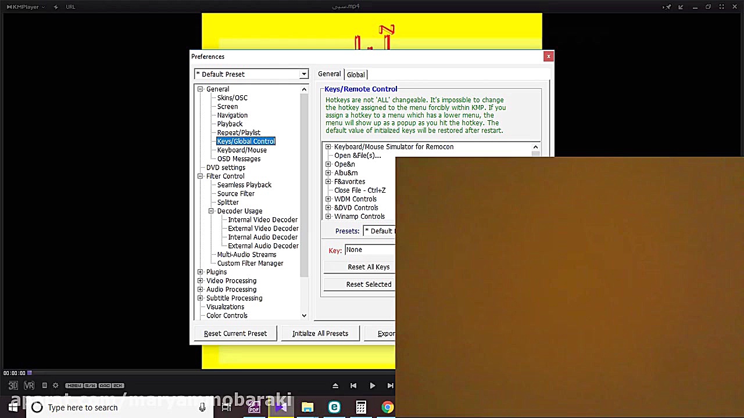Click the seek bar handle at the start
Screen dimensions: 744x418
click(x=30, y=373)
